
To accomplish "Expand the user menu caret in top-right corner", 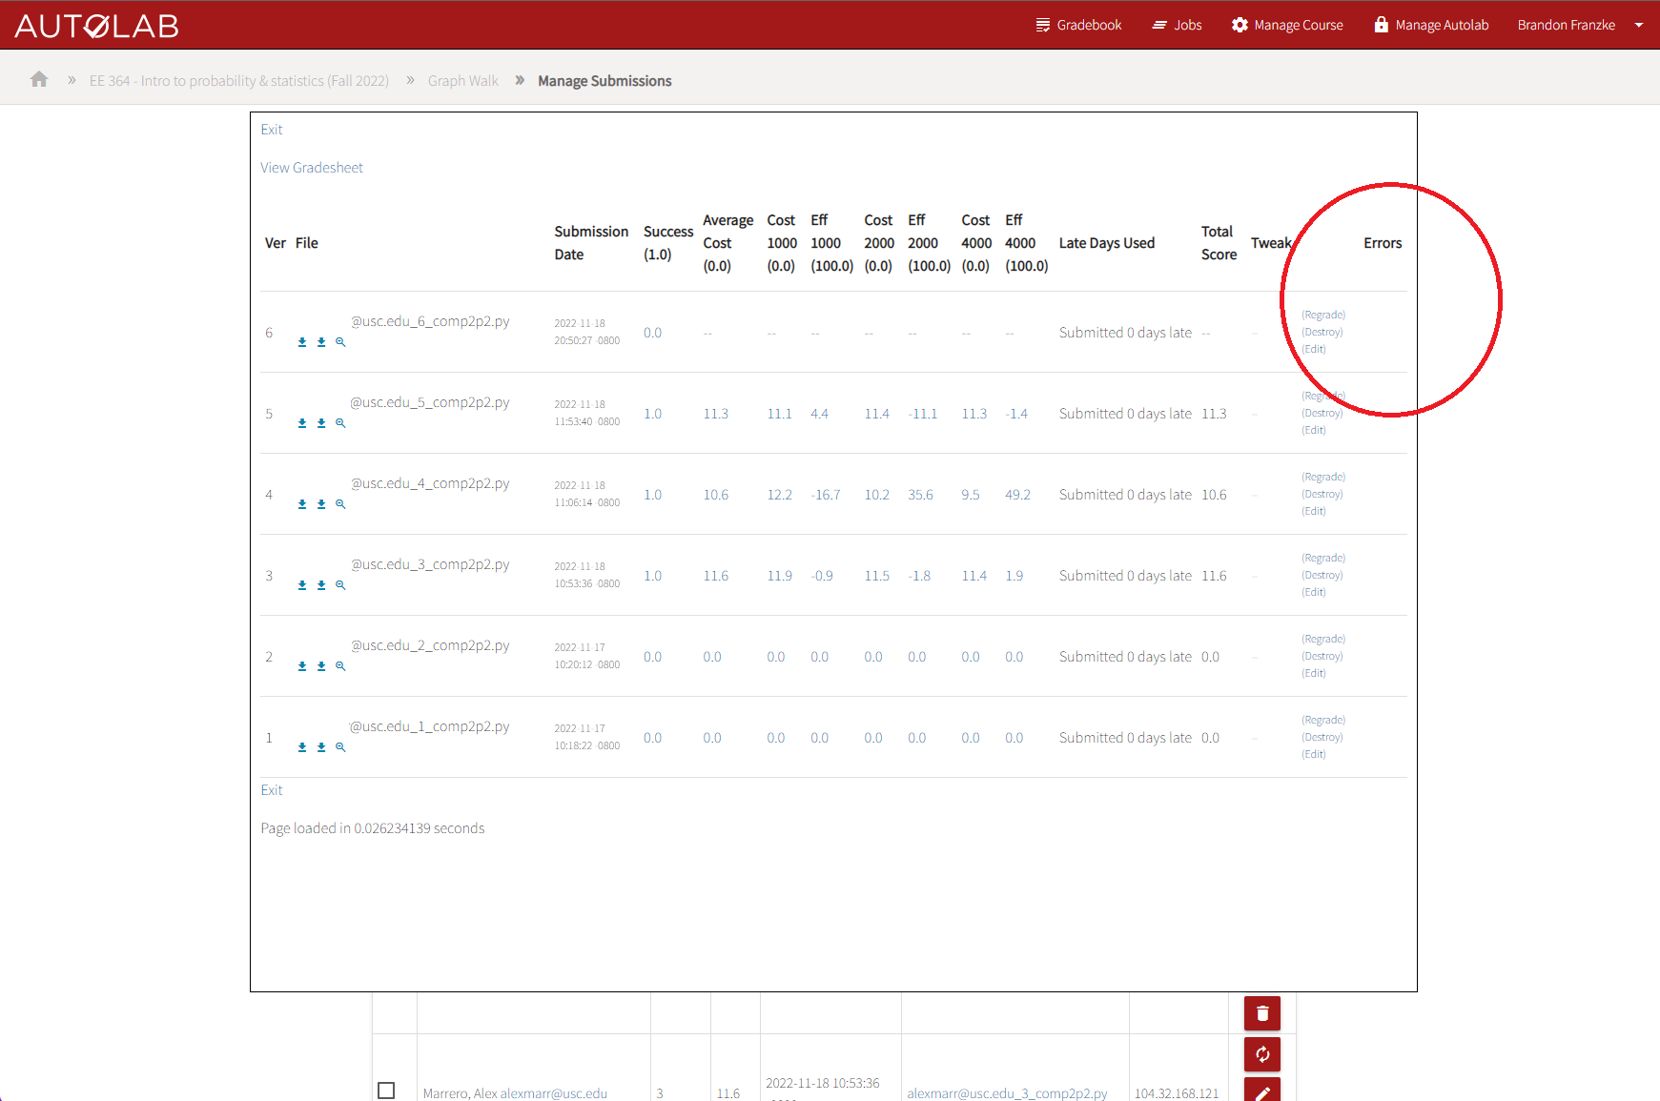I will click(1636, 24).
